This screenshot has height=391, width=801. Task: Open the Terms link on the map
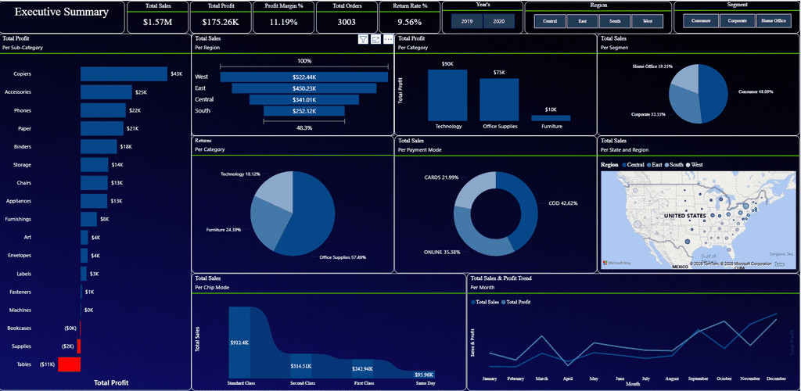click(x=780, y=264)
